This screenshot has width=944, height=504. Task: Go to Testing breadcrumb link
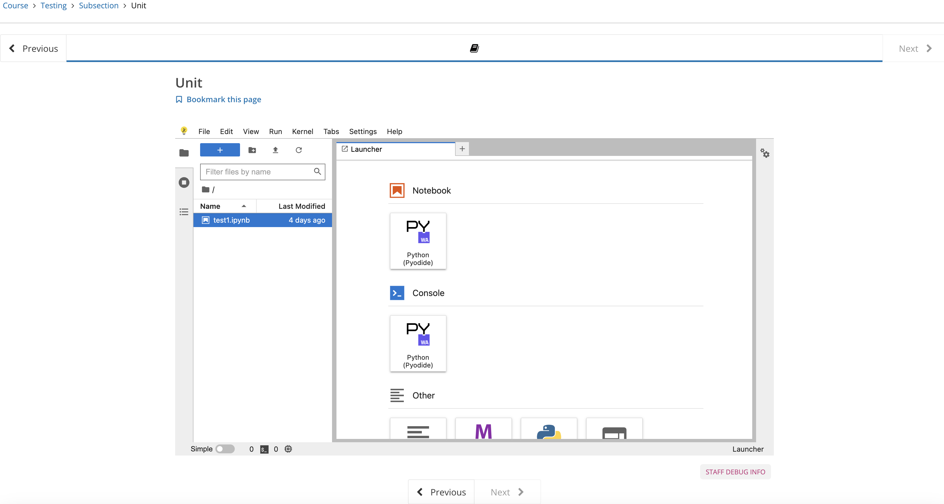tap(53, 6)
